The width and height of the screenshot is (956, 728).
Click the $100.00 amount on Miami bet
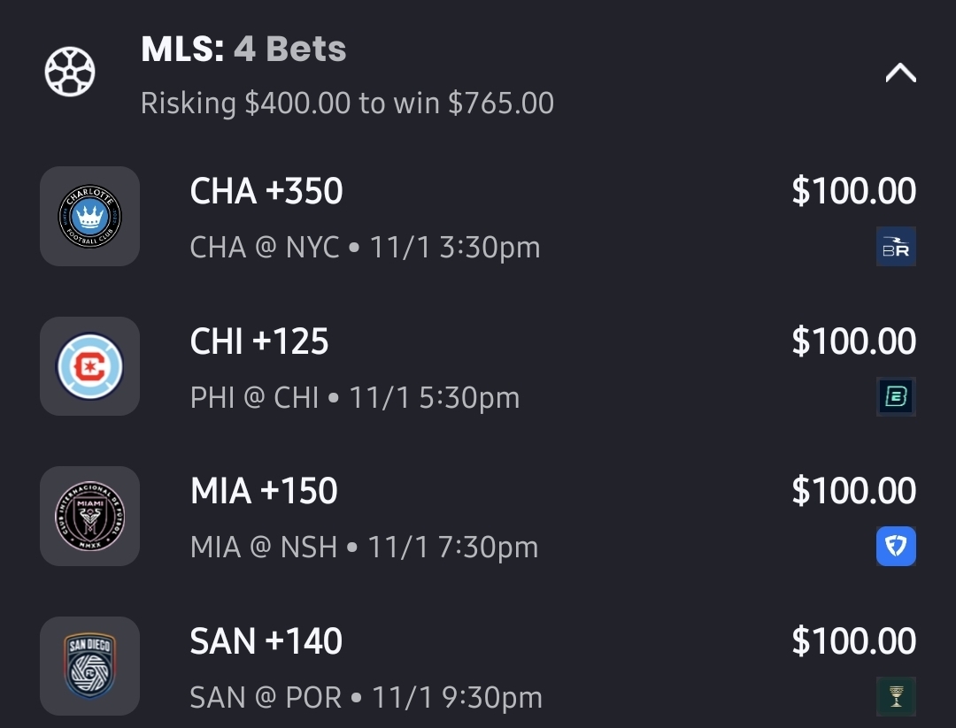(x=853, y=491)
